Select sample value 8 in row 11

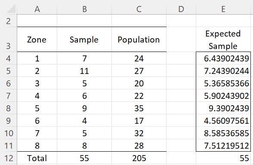pos(84,146)
